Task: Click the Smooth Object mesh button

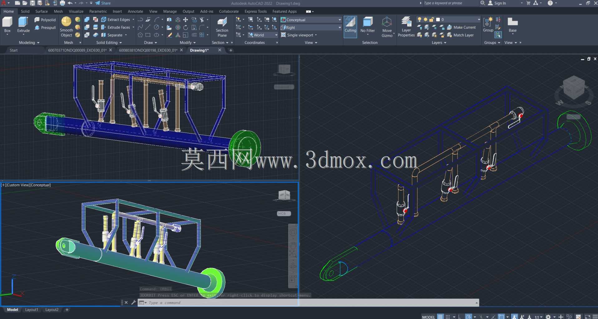Action: pyautogui.click(x=66, y=27)
